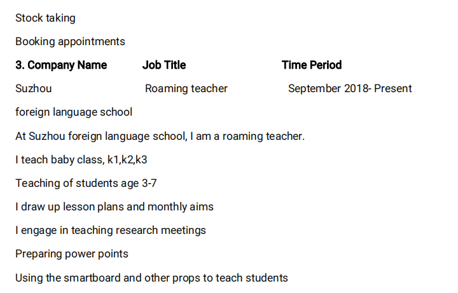This screenshot has width=458, height=293.
Task: Click the 'Preparing power points' line
Action: click(x=72, y=254)
